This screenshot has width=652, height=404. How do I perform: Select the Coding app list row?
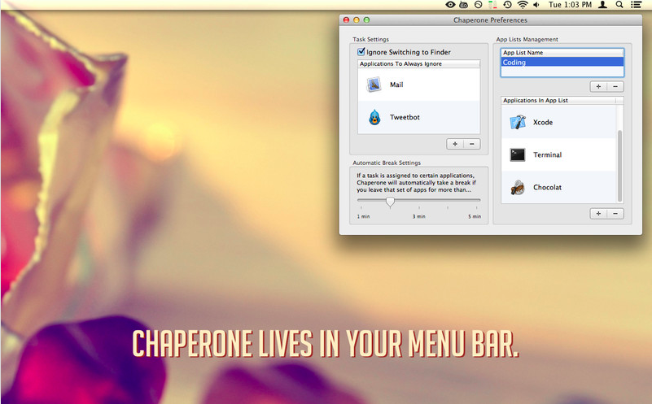click(x=562, y=63)
